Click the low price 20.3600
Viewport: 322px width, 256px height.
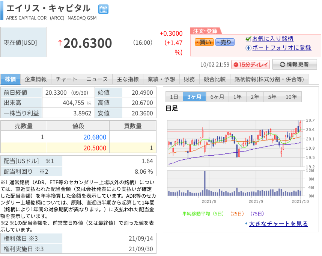click(142, 113)
